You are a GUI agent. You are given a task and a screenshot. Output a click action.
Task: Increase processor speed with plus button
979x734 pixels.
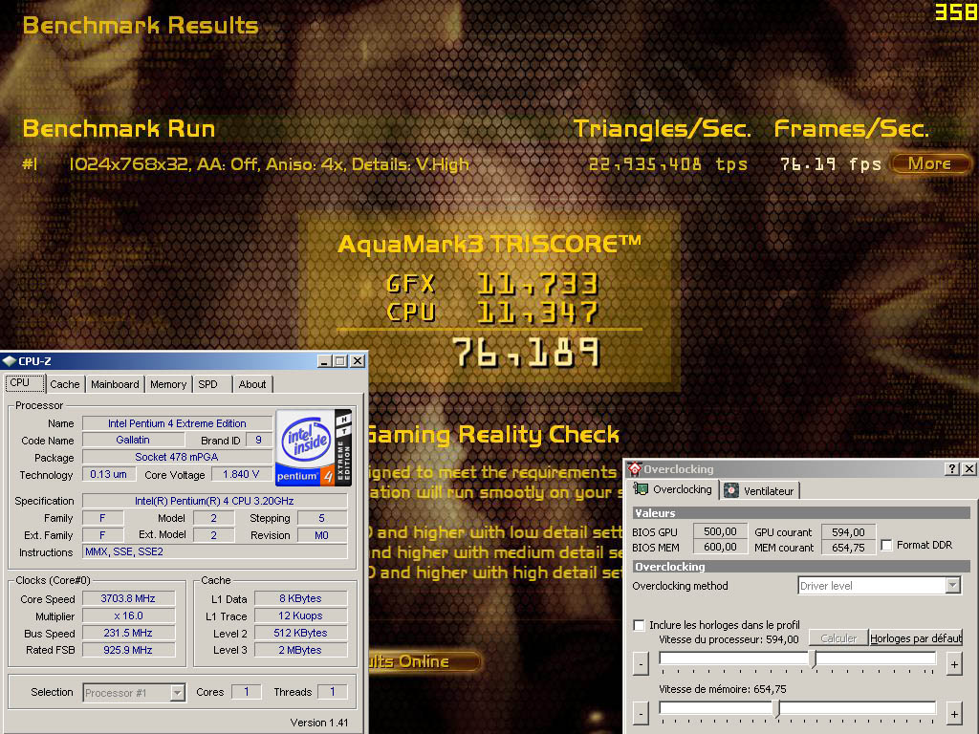[x=954, y=664]
